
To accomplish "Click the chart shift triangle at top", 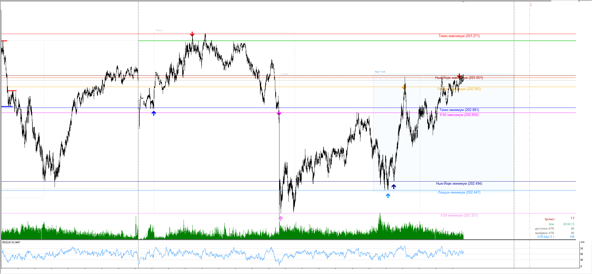I will (463, 2).
